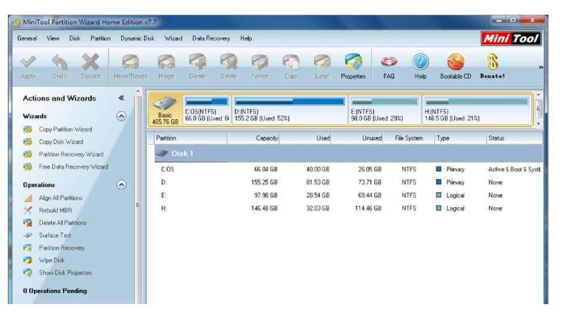
Task: Open the Data Recovery menu
Action: coord(211,39)
